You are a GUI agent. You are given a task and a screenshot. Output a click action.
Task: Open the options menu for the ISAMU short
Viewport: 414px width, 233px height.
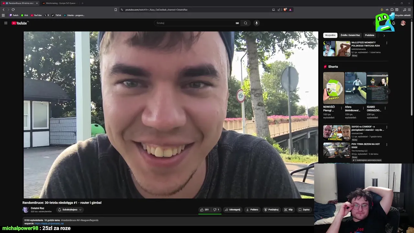[385, 108]
